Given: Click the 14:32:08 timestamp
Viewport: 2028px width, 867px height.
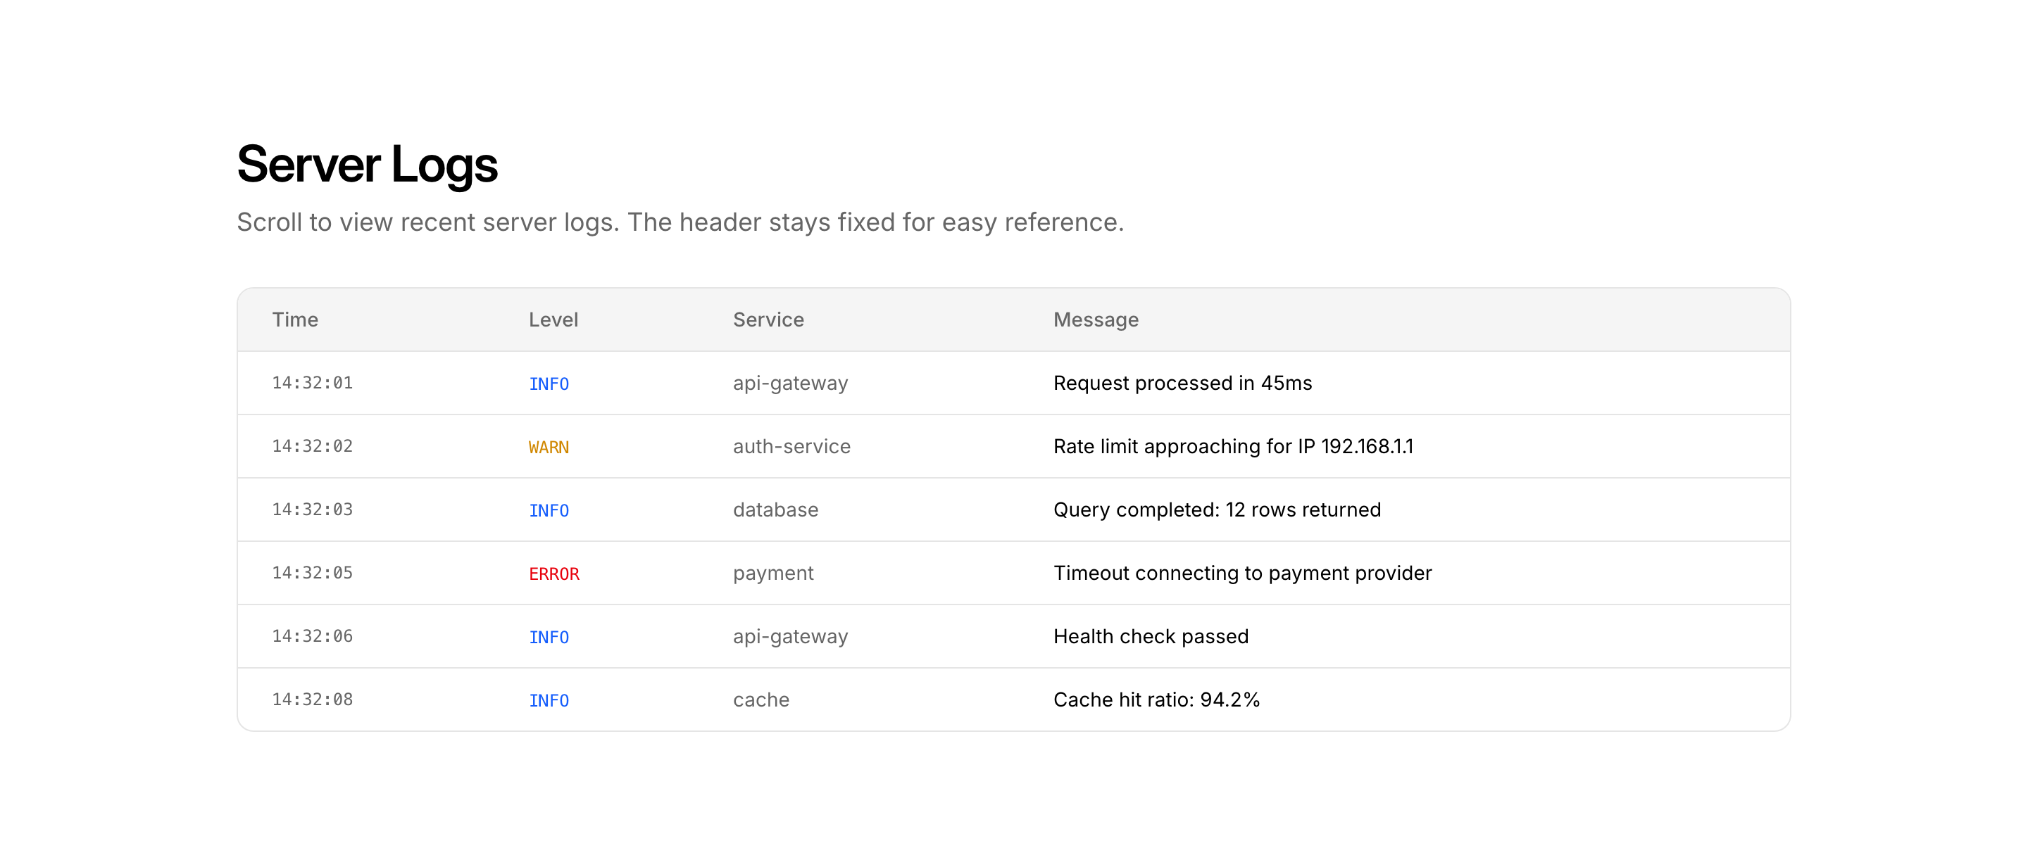Looking at the screenshot, I should 312,700.
